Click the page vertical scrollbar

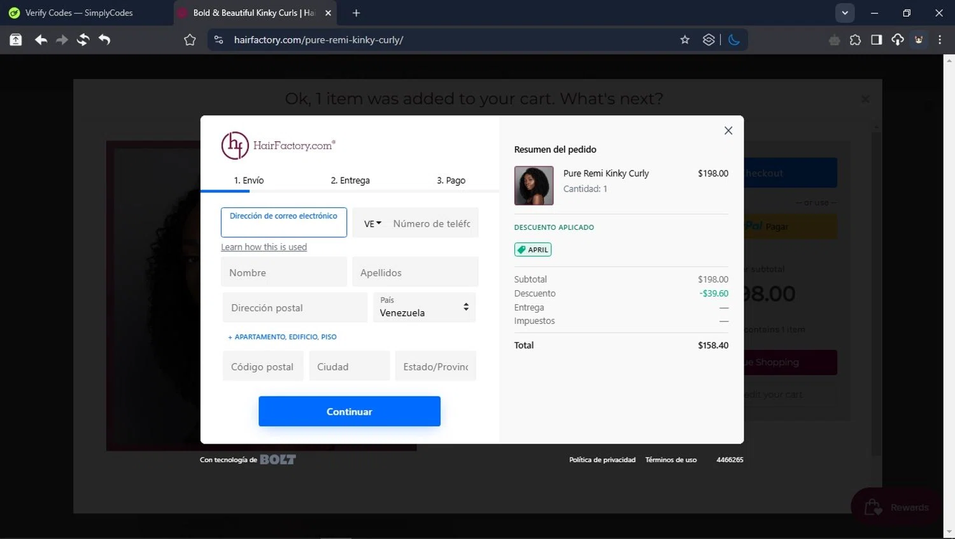coord(949,296)
